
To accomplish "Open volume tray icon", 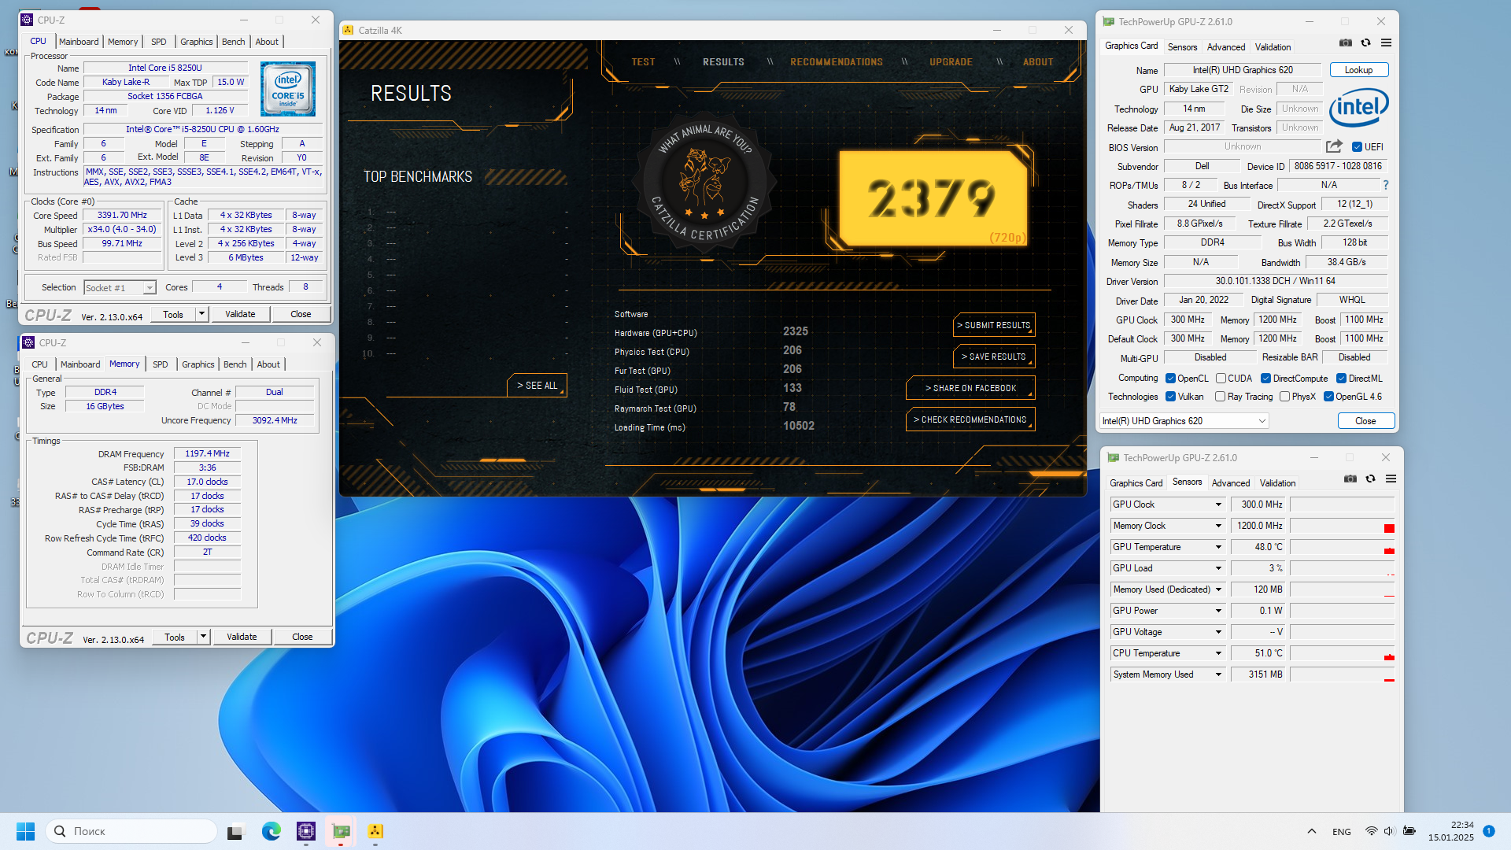I will [1388, 831].
